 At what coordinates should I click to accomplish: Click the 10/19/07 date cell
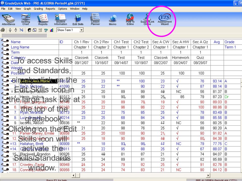[x=141, y=63]
